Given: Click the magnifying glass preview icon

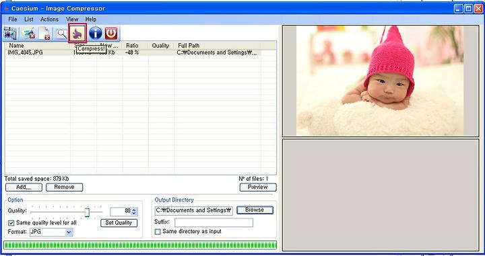Looking at the screenshot, I should click(61, 34).
